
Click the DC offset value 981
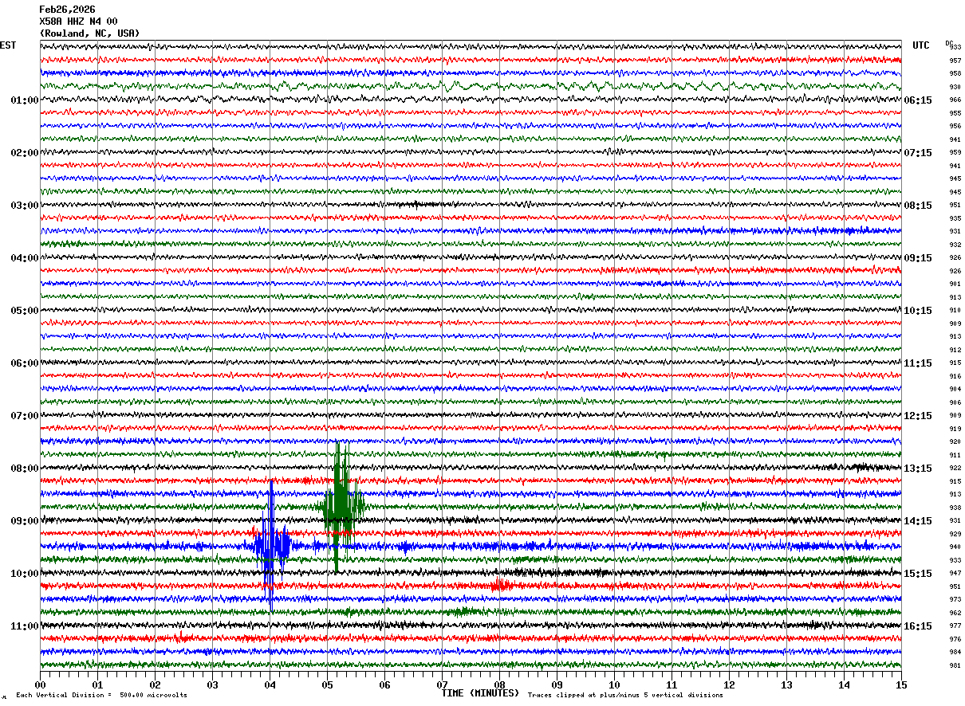point(955,665)
